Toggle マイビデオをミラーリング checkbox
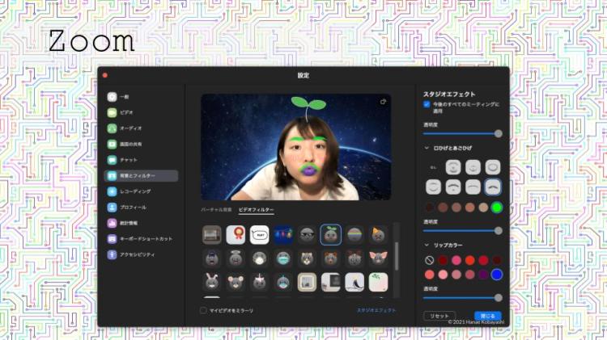 (204, 310)
